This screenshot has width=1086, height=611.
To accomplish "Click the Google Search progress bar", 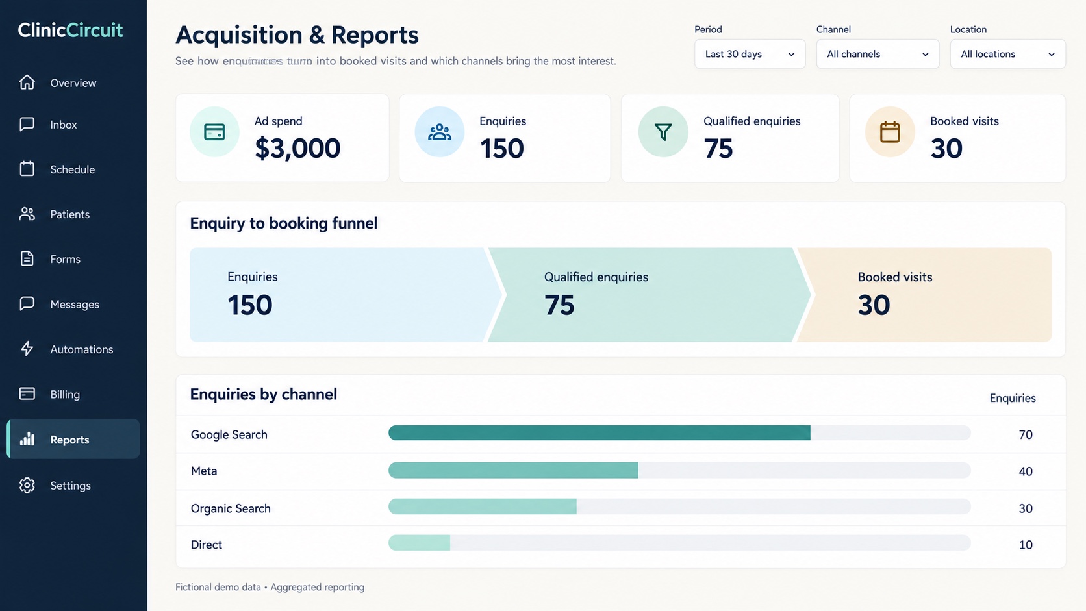I will (679, 433).
